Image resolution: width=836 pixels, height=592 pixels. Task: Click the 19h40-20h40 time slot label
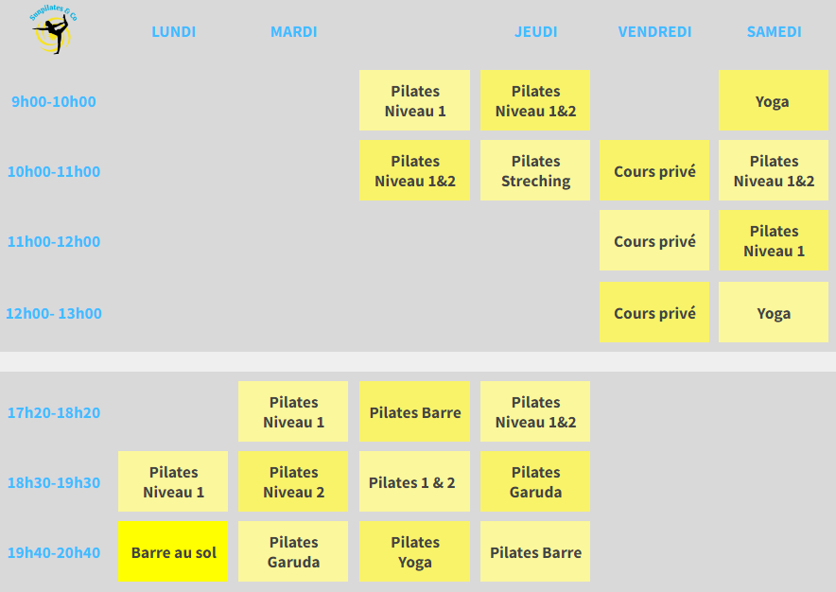point(54,552)
